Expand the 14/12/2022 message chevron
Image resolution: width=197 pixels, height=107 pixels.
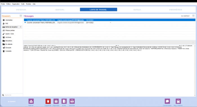pyautogui.click(x=110, y=20)
